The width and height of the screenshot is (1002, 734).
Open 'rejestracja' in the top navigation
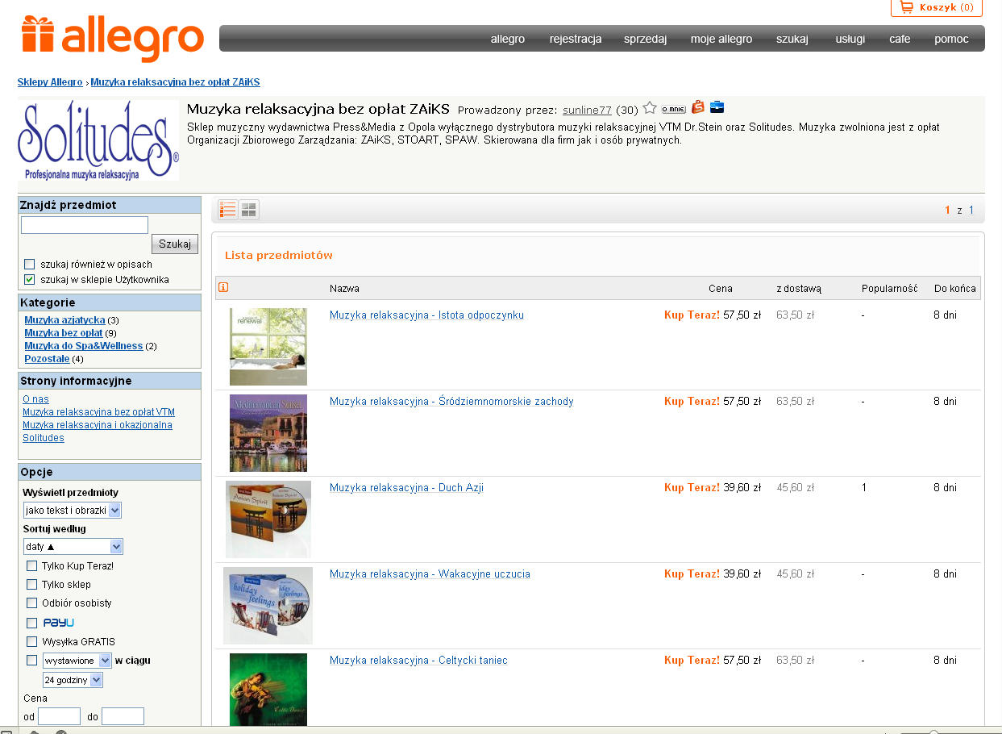click(576, 39)
